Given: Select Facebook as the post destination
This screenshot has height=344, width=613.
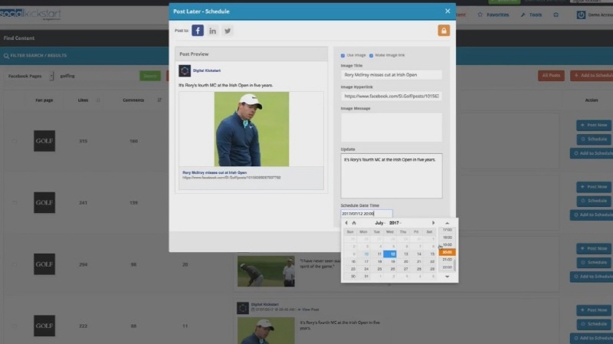Looking at the screenshot, I should pos(198,31).
